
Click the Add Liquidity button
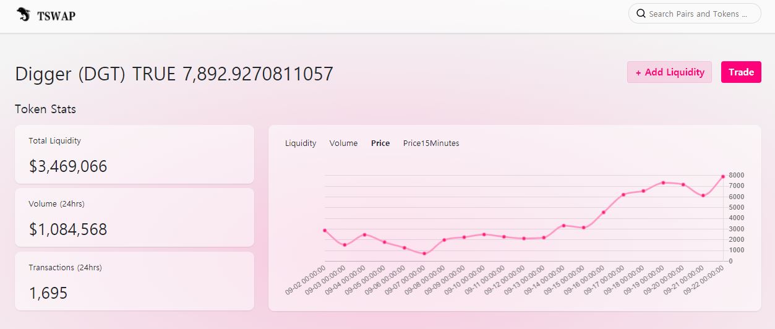pyautogui.click(x=669, y=72)
